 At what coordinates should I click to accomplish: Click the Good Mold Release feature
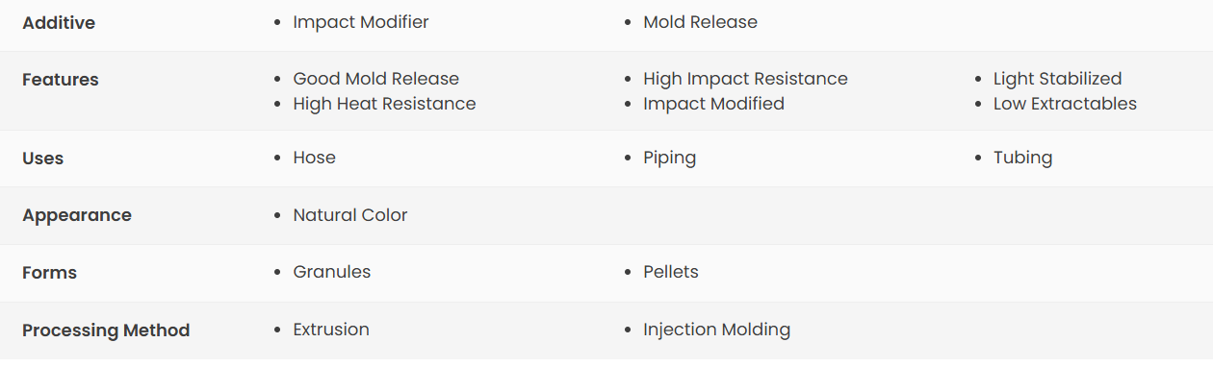(x=376, y=79)
